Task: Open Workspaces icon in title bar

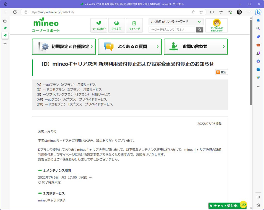Action: click(x=5, y=4)
